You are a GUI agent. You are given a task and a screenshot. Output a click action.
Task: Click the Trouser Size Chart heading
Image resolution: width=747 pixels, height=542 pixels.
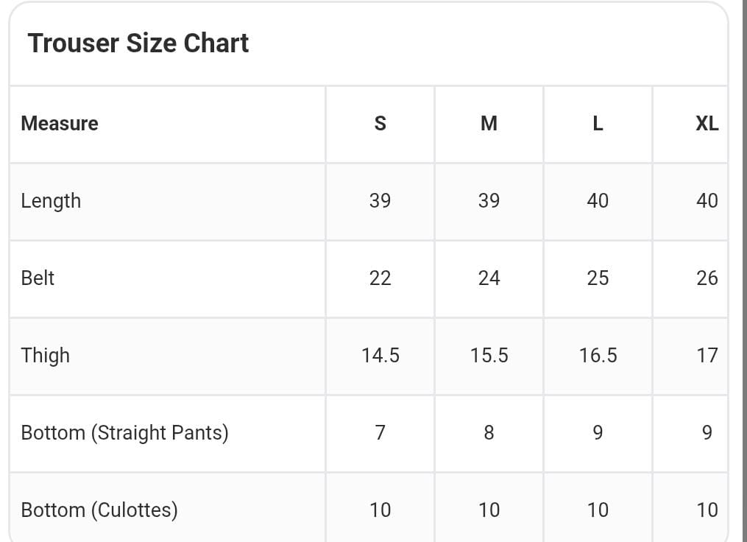click(x=138, y=43)
